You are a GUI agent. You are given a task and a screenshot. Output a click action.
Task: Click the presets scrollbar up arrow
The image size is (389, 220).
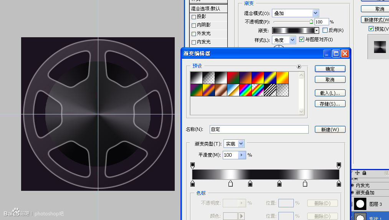301,75
